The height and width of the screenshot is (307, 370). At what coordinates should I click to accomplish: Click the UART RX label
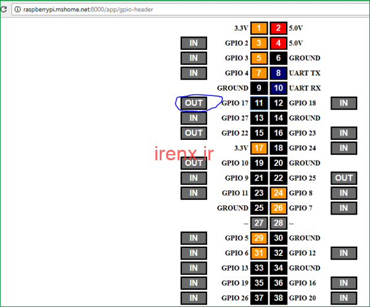point(305,88)
